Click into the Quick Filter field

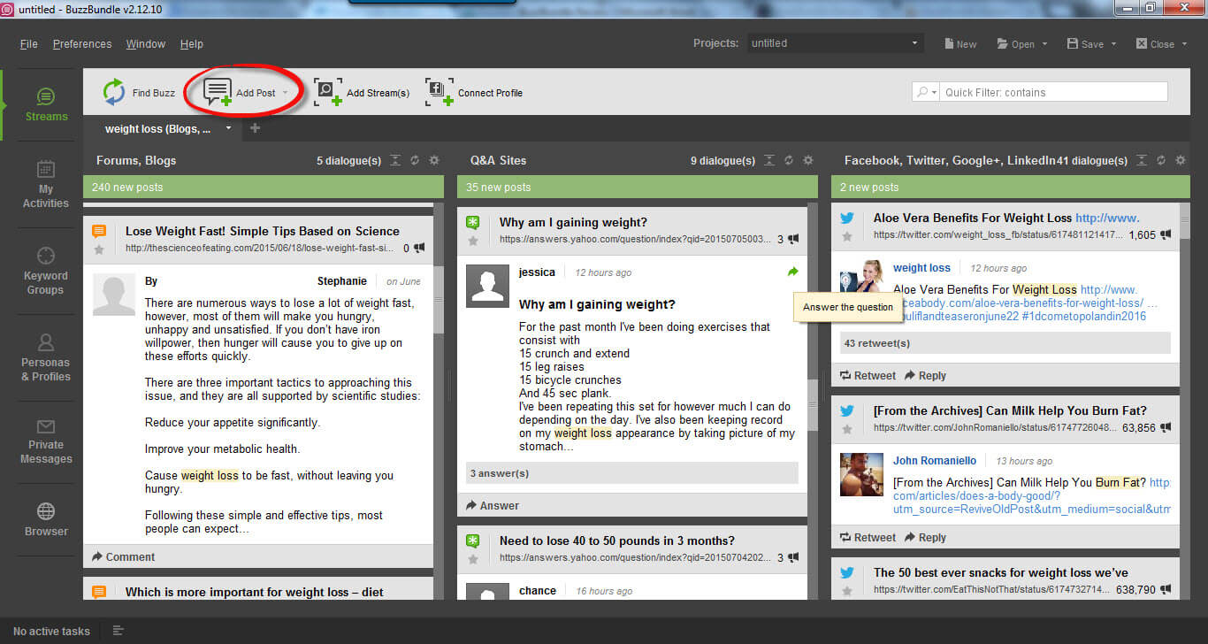pos(1054,92)
